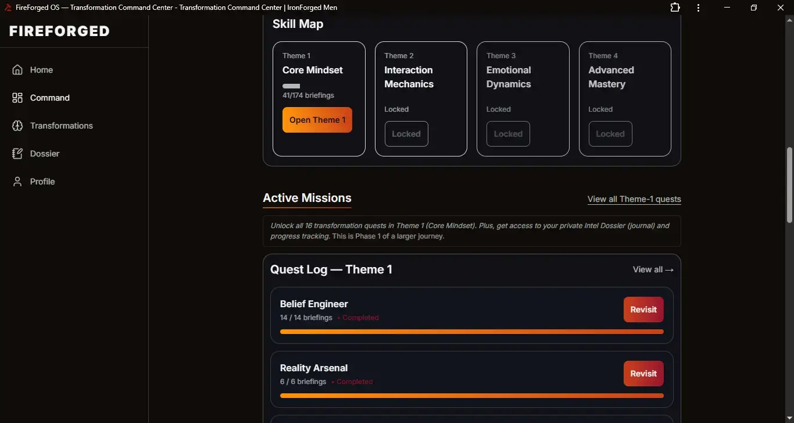Click the FIREFORGED logo in sidebar
The width and height of the screenshot is (794, 423).
tap(59, 31)
